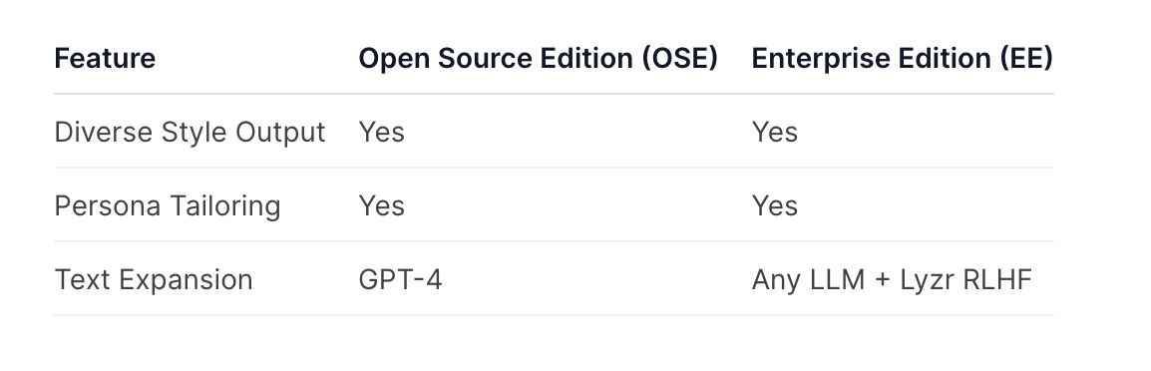This screenshot has height=371, width=1151.
Task: Select the EE "Yes" for Diverse Style Output
Action: point(774,133)
